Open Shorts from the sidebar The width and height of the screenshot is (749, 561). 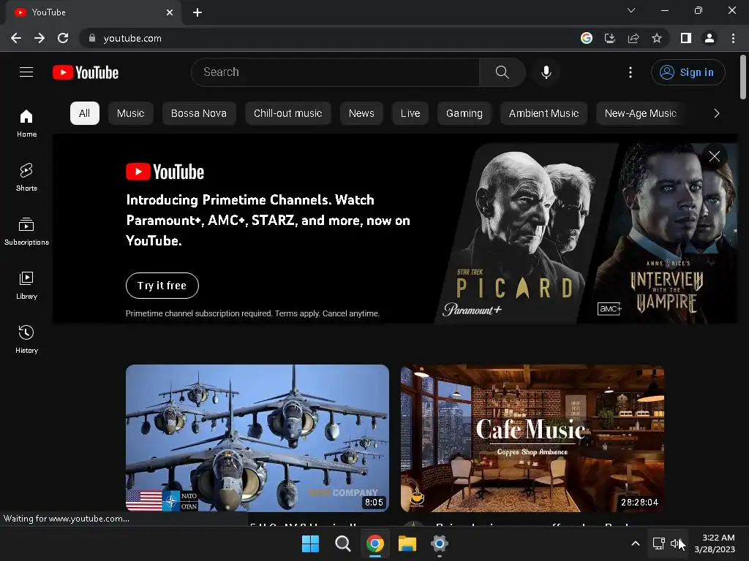[26, 177]
